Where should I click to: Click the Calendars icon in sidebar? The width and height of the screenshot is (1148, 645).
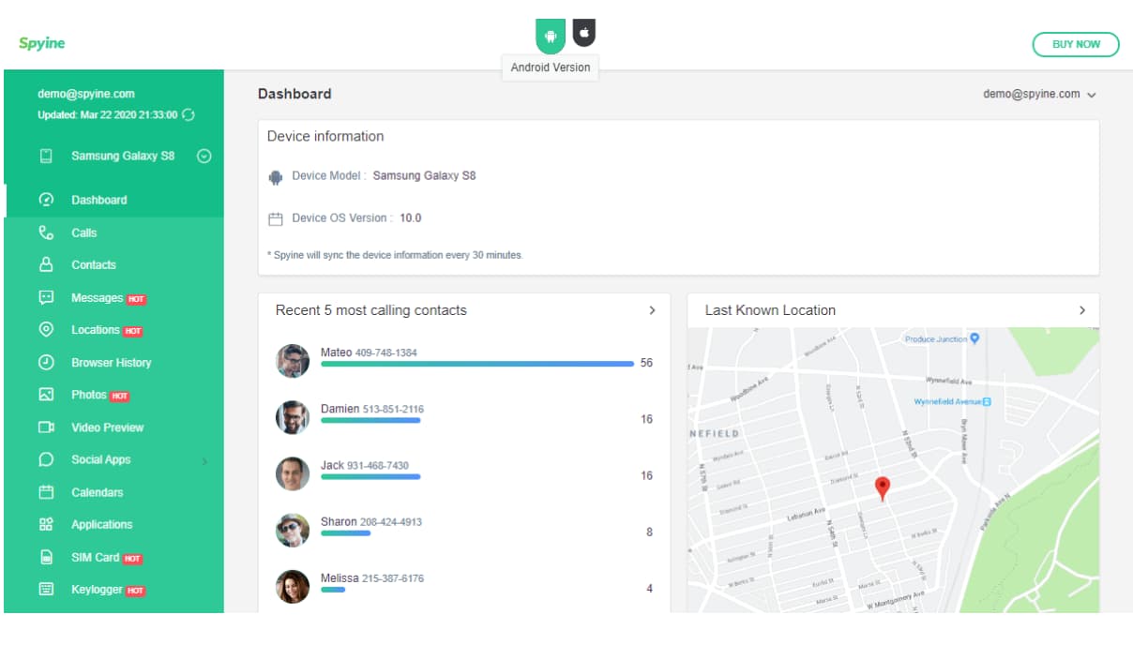[46, 492]
